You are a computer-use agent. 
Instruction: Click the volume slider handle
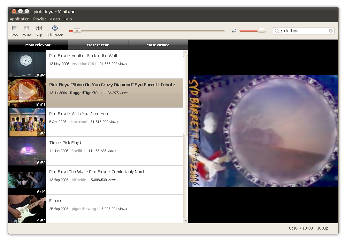click(262, 31)
